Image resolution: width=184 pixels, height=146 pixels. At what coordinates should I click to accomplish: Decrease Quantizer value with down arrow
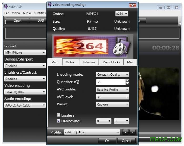pos(127,84)
